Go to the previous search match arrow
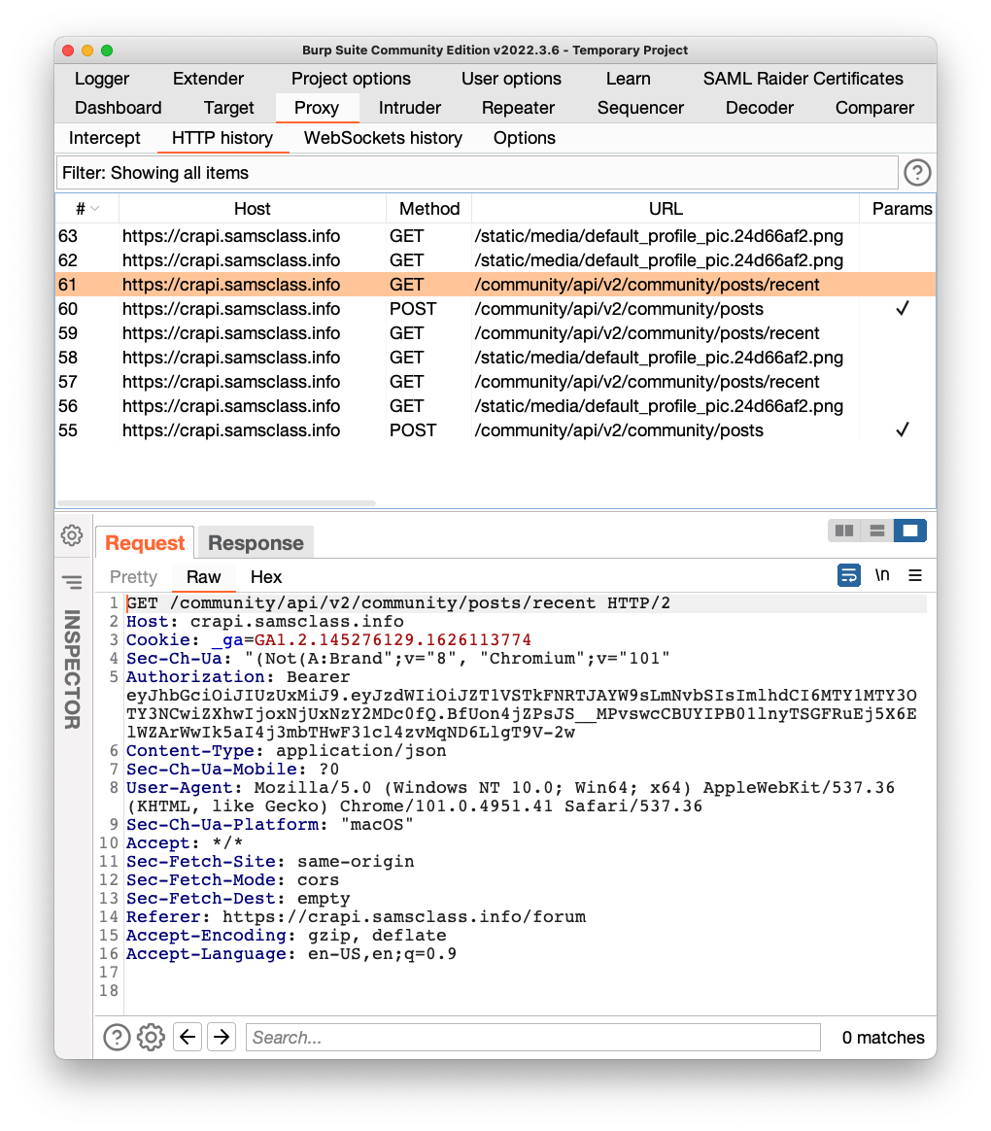 tap(188, 1037)
